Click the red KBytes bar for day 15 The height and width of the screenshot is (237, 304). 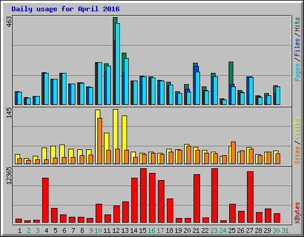click(x=144, y=196)
